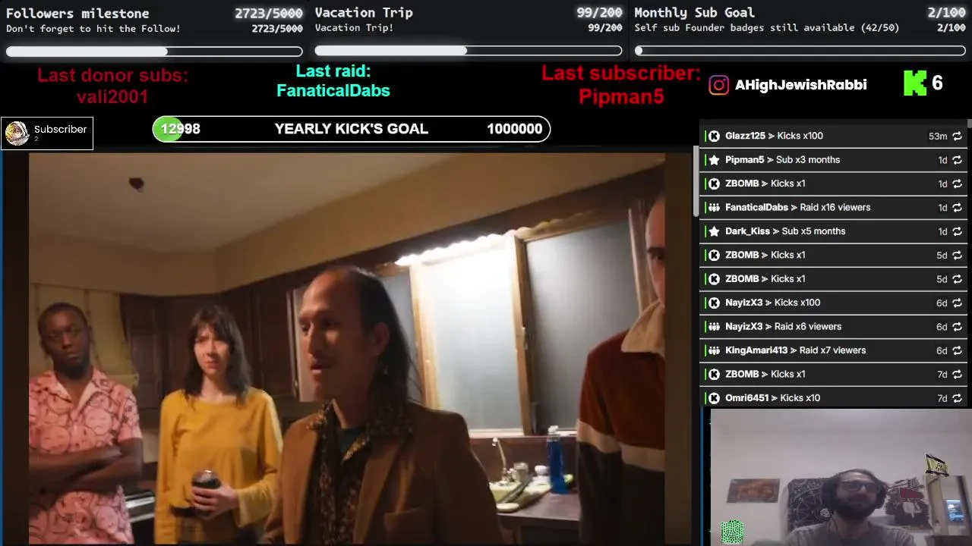Click the Monthly Sub Goal progress bar
This screenshot has height=546, width=972.
800,51
